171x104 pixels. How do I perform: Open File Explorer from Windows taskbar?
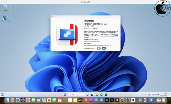coord(97,95)
